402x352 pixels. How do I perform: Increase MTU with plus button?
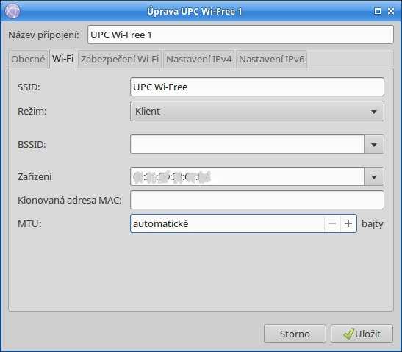click(348, 223)
